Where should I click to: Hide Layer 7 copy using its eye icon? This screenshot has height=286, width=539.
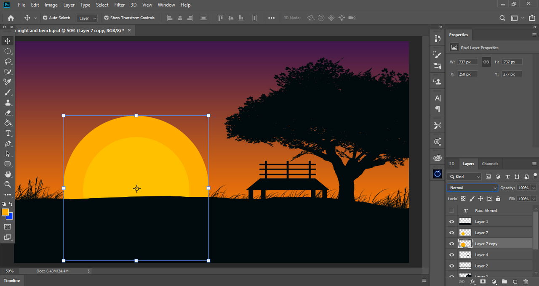coord(452,244)
